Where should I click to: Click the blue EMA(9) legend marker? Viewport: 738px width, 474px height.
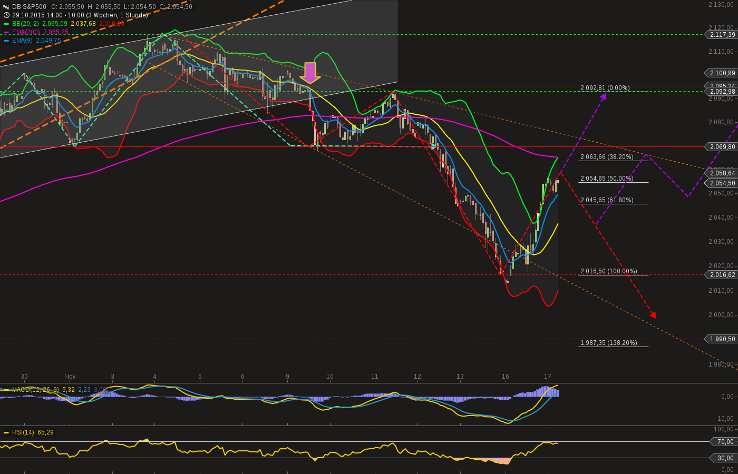point(6,41)
